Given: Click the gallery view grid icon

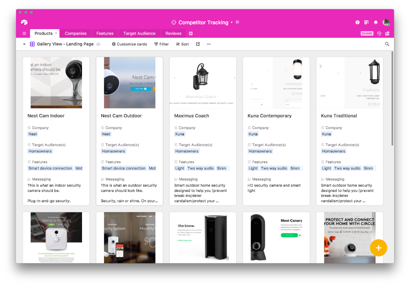Looking at the screenshot, I should tap(32, 44).
